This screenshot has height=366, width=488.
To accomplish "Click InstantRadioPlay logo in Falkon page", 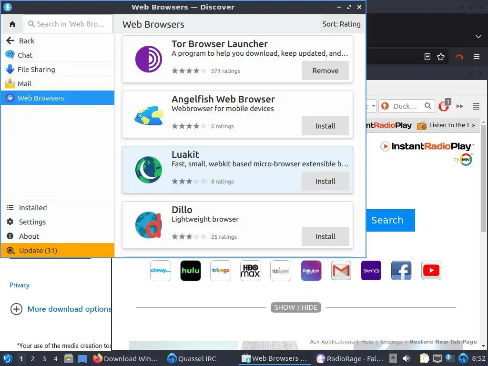I will pyautogui.click(x=427, y=146).
